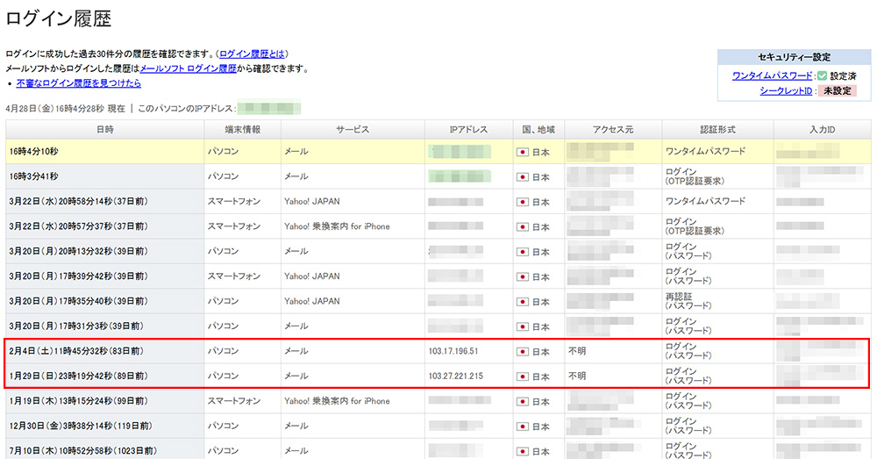Open the メールソフト ログイン履歴 link
Image resolution: width=877 pixels, height=459 pixels.
coord(188,68)
